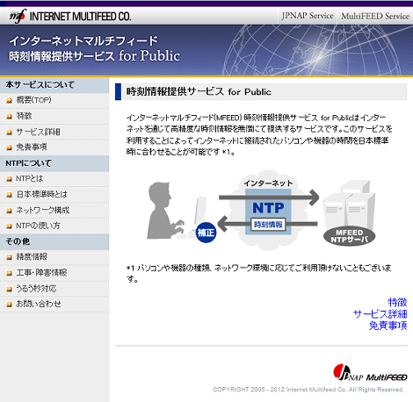
Task: Open sidebar サービス詳細 menu item
Action: pyautogui.click(x=38, y=132)
